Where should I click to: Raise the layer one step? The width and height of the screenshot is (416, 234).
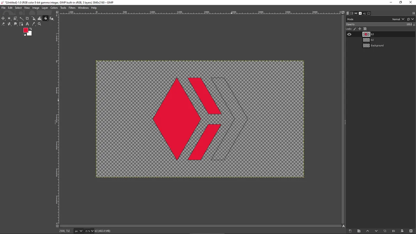tap(368, 231)
